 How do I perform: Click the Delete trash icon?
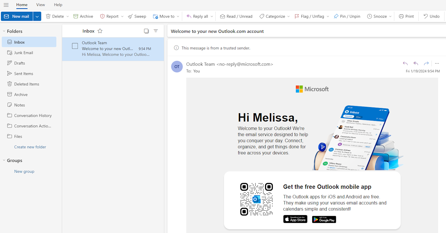[48, 16]
